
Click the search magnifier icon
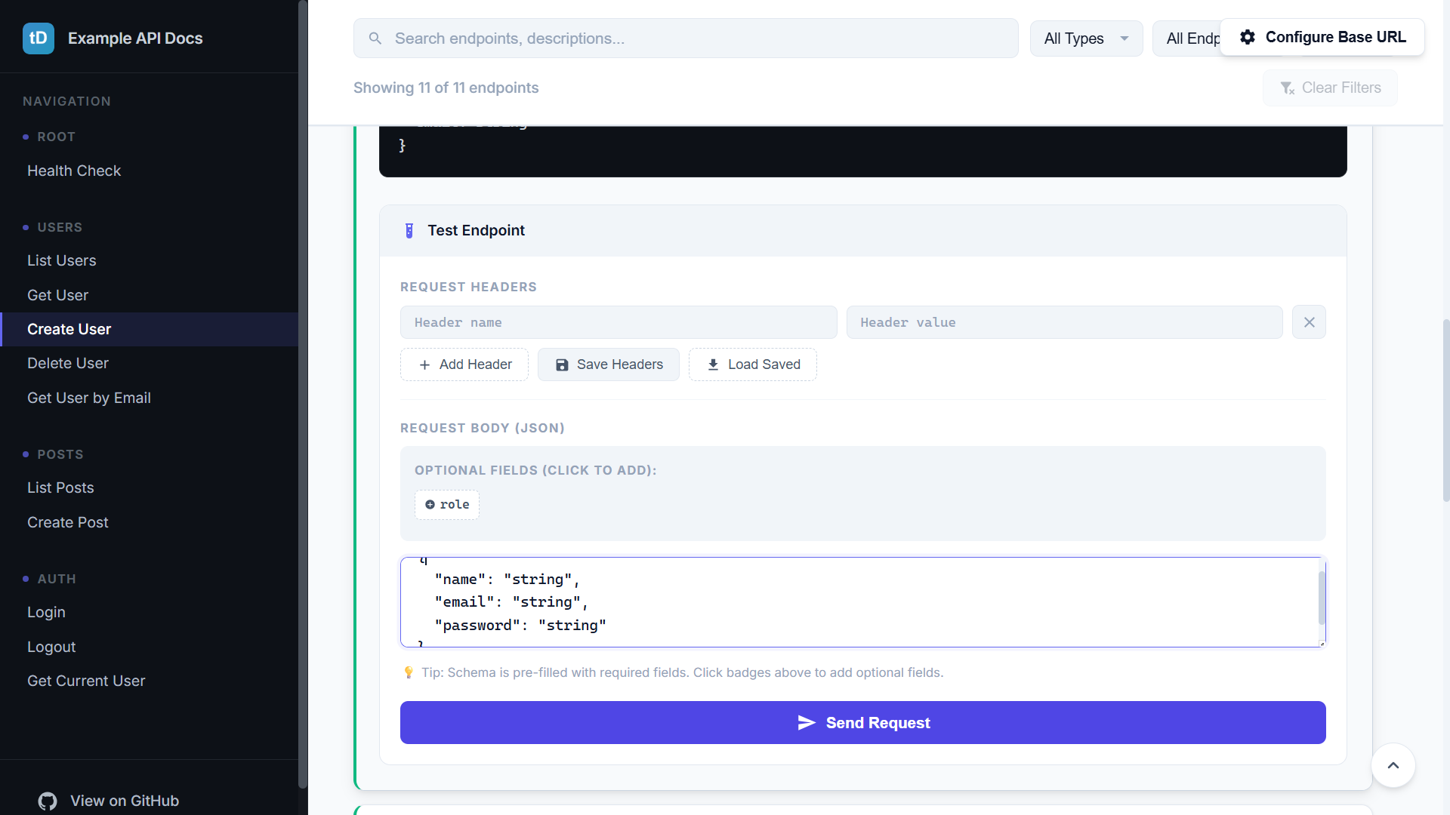(375, 38)
